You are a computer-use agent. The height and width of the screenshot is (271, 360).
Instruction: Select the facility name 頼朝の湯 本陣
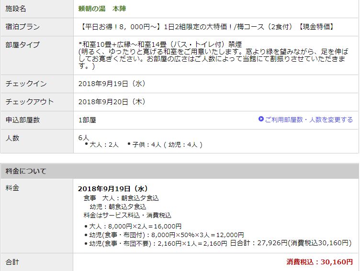pyautogui.click(x=102, y=9)
